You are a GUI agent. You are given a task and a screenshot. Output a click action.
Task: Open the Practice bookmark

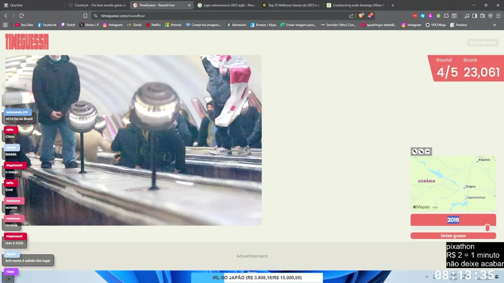point(458,25)
